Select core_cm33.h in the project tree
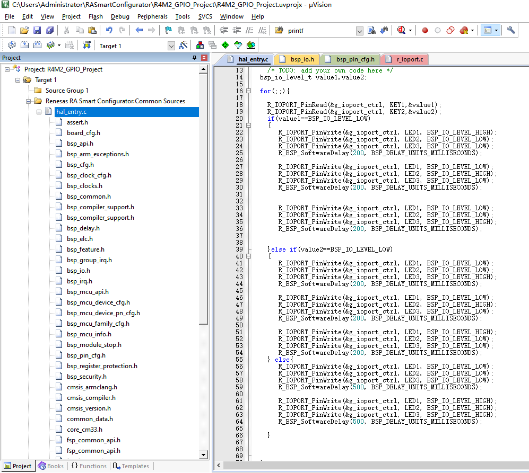The image size is (529, 473). 84,430
